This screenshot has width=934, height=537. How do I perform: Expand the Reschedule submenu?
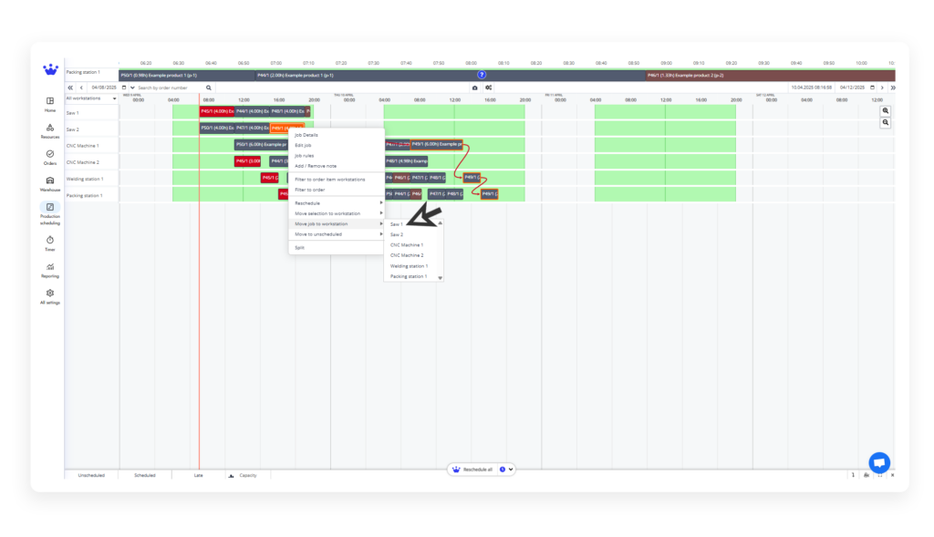coord(337,202)
